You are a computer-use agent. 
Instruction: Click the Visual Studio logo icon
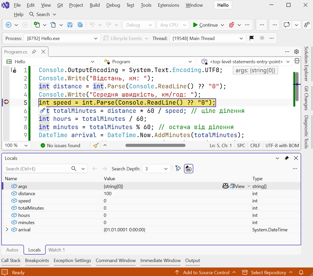[x=5, y=5]
